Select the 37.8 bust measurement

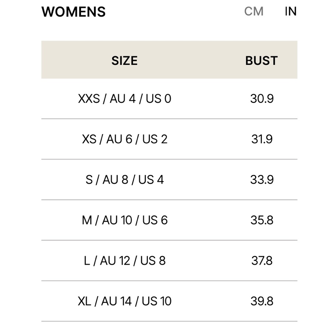(x=262, y=260)
